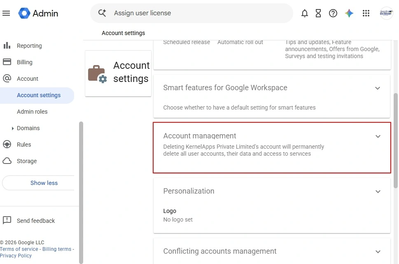Open the Terms of service link
The width and height of the screenshot is (399, 264).
point(19,249)
